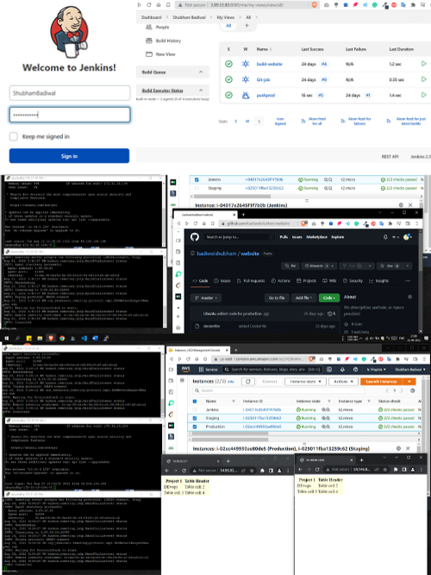Viewport: 431px width, 575px height.
Task: Click the Sign in button on the Jenkins login
Action: coord(69,156)
